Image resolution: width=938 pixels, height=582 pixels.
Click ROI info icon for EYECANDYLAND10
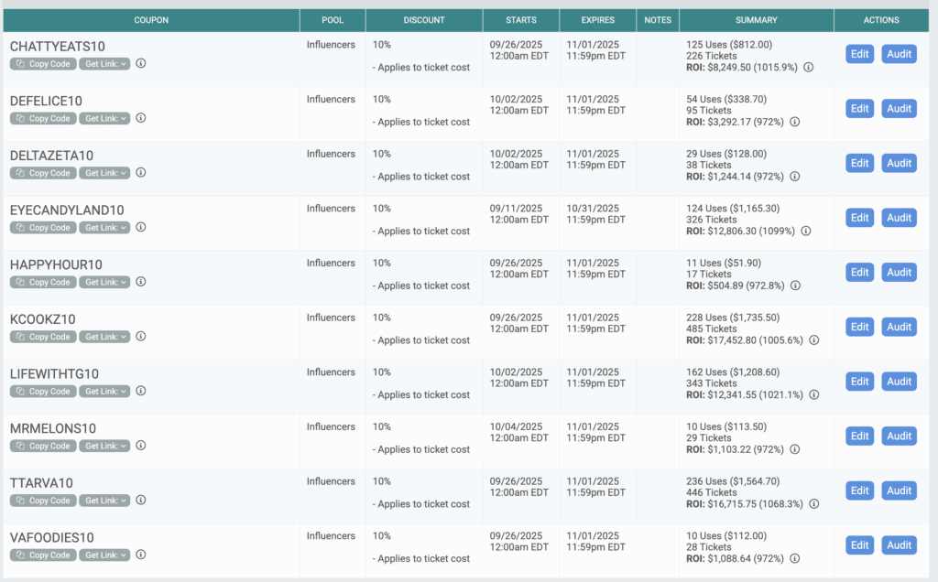tap(808, 232)
